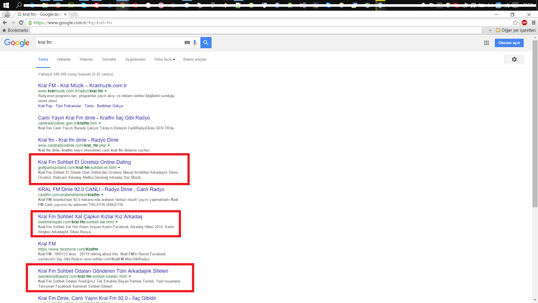Open search settings gear icon
The height and width of the screenshot is (303, 538).
pos(514,59)
